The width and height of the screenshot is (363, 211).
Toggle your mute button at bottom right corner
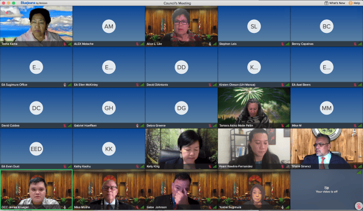pyautogui.click(x=358, y=206)
